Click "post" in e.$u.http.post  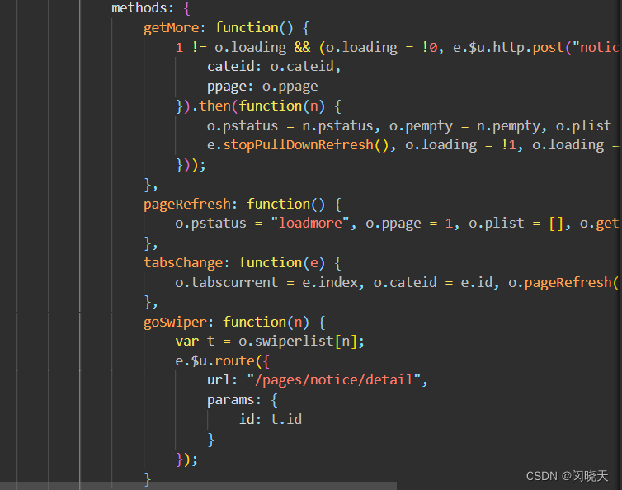(x=549, y=47)
